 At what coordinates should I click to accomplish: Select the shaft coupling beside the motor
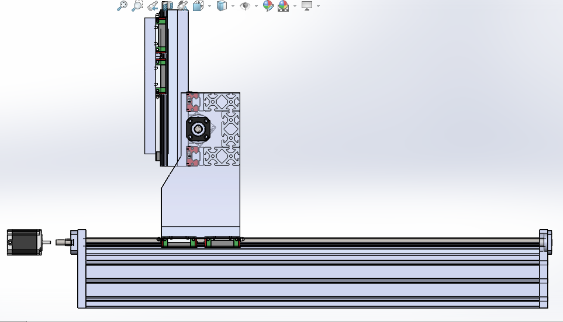pos(64,243)
